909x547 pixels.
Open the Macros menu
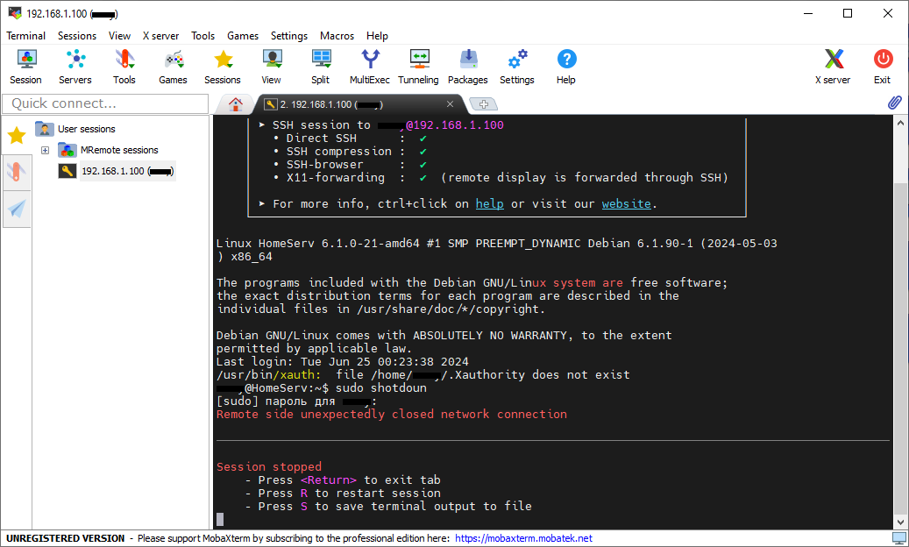click(337, 36)
